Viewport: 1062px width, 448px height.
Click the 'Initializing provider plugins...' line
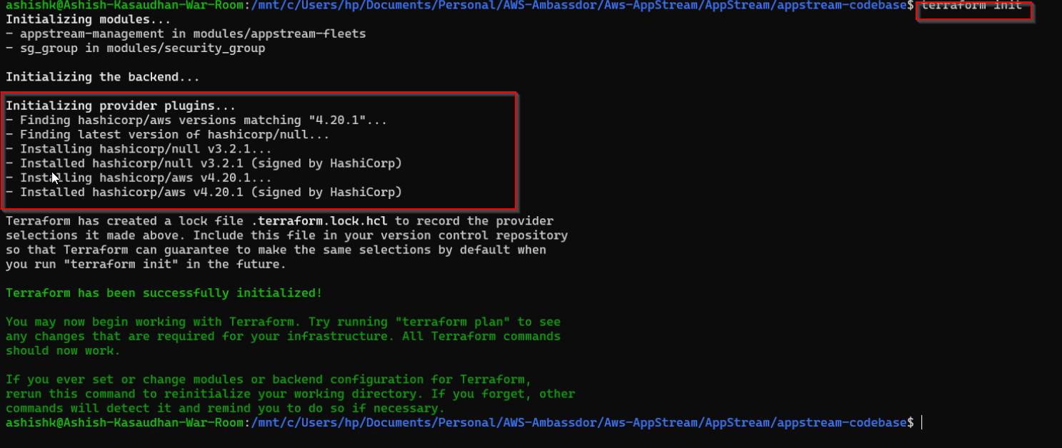pos(121,106)
